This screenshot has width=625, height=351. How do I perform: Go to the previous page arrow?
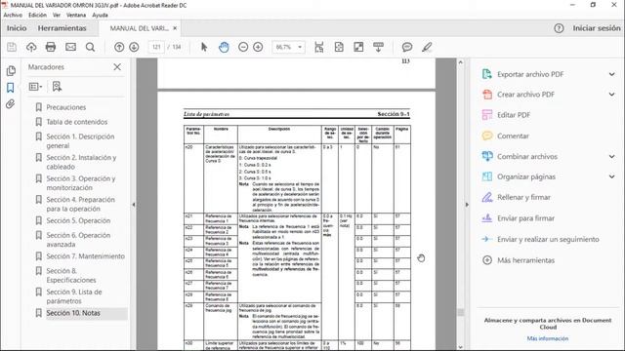(x=119, y=47)
